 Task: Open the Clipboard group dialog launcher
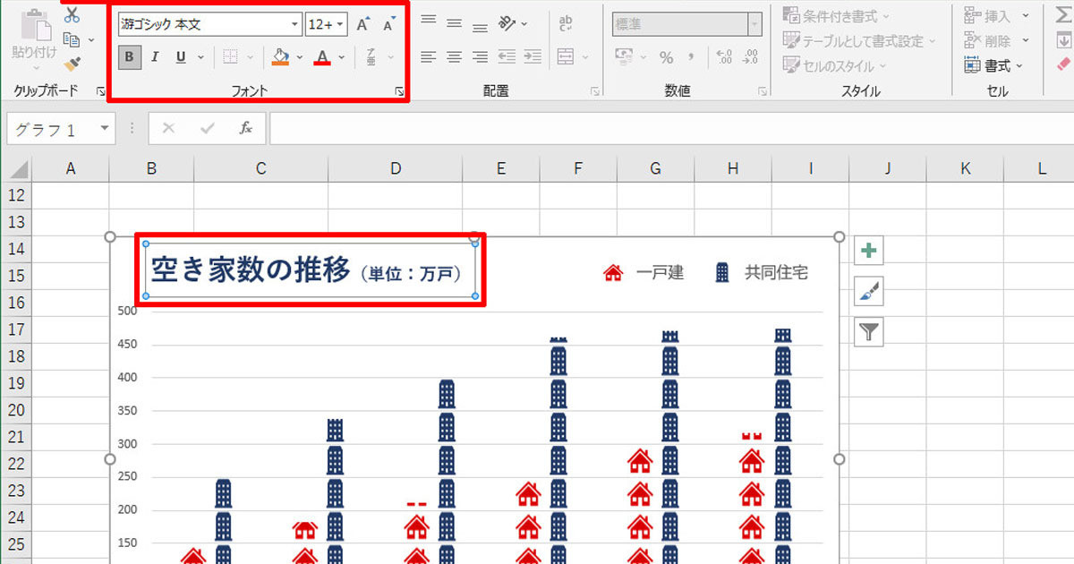coord(99,91)
